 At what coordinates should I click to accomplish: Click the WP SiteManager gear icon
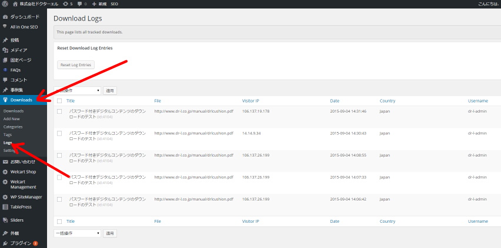(x=5, y=197)
